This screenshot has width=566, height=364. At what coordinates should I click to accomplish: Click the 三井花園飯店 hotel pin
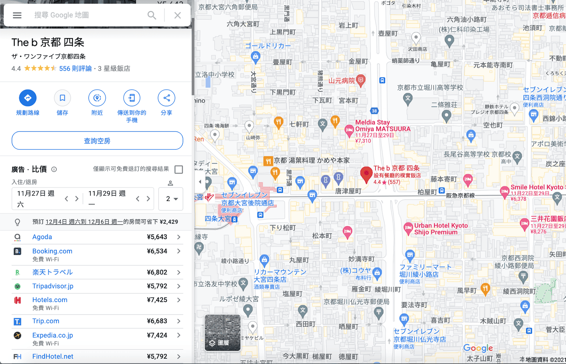click(x=524, y=223)
